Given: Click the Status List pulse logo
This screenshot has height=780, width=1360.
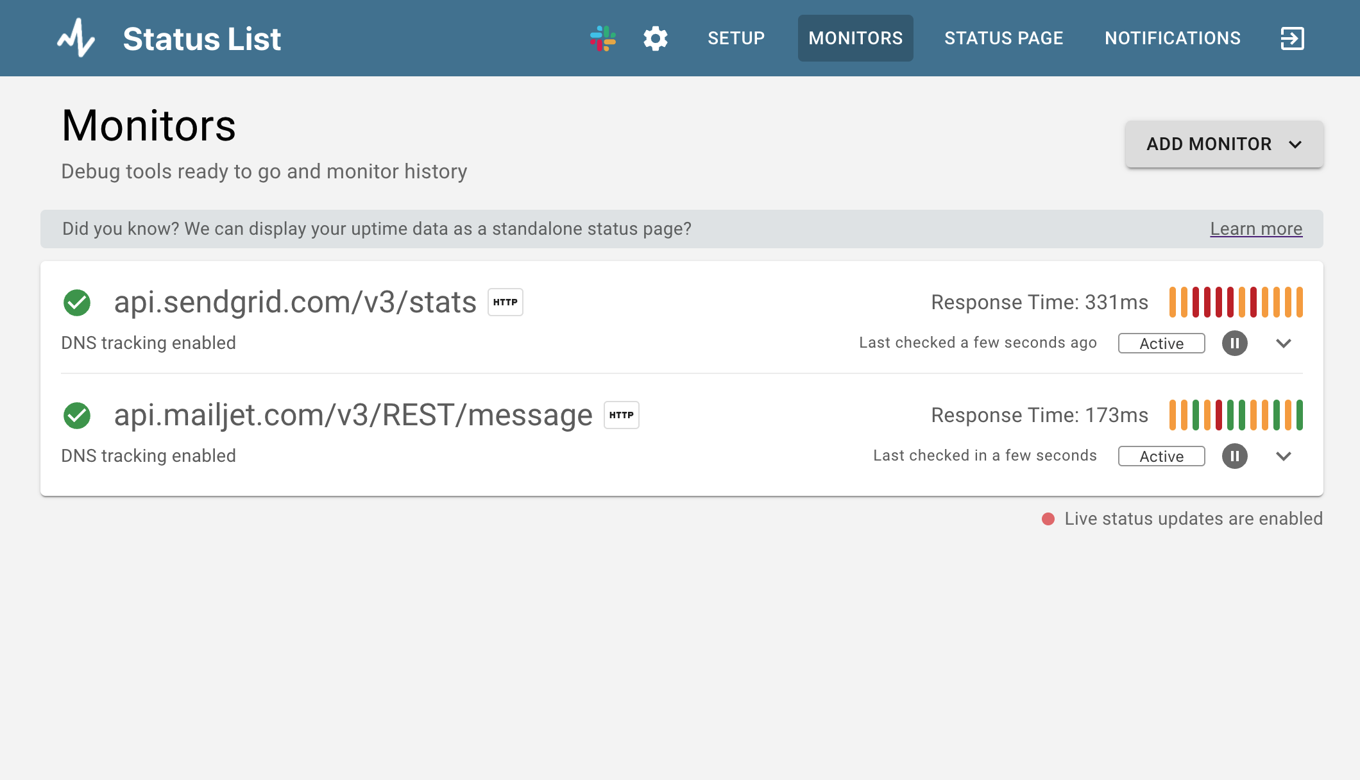Looking at the screenshot, I should pyautogui.click(x=76, y=38).
